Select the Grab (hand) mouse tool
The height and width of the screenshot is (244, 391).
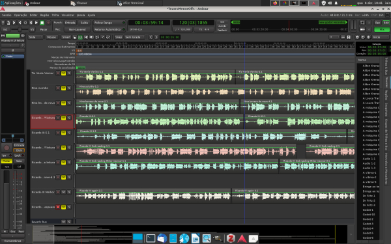[x=74, y=37]
